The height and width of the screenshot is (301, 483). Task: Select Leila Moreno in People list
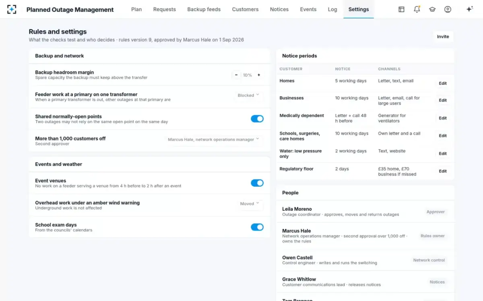pos(365,212)
